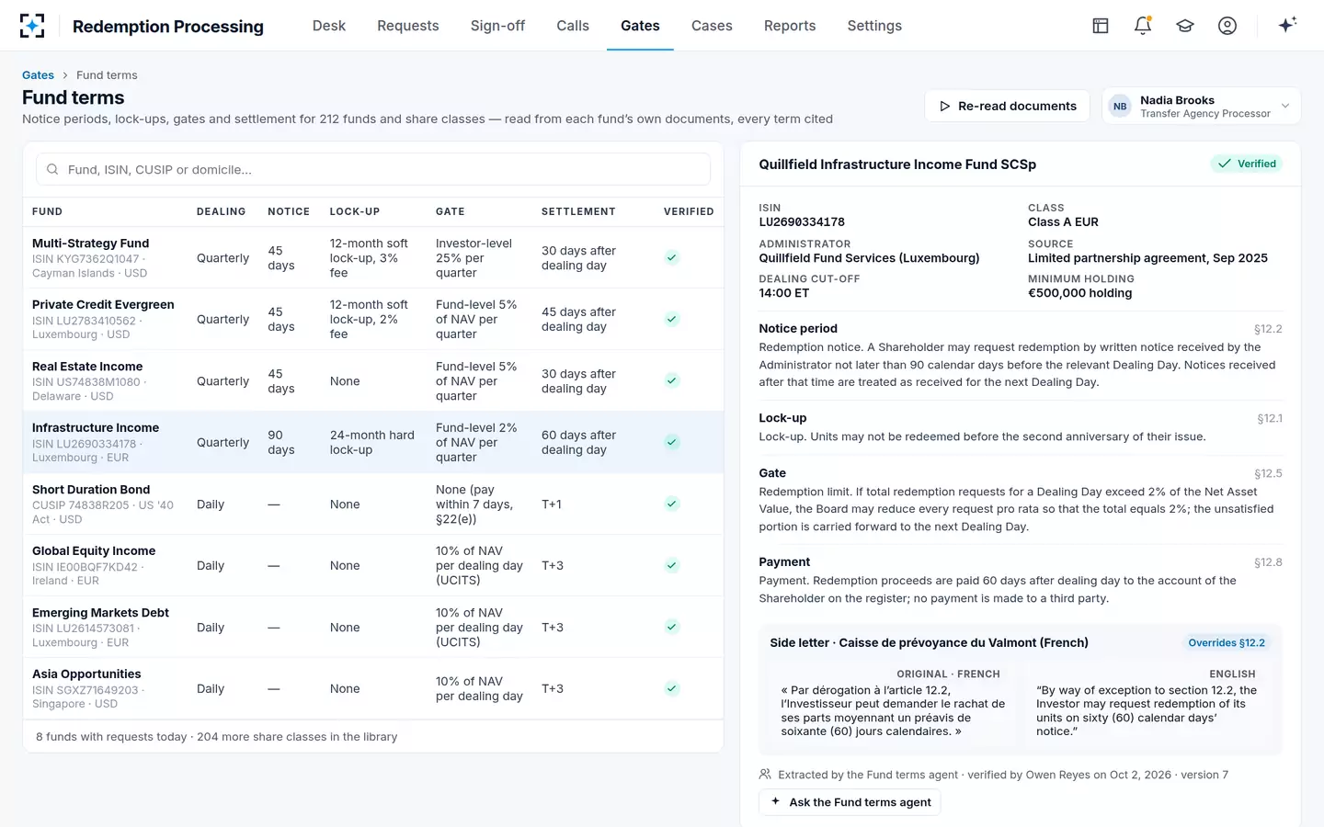Select the Emerging Markets Debt row
The image size is (1324, 827).
tap(373, 627)
